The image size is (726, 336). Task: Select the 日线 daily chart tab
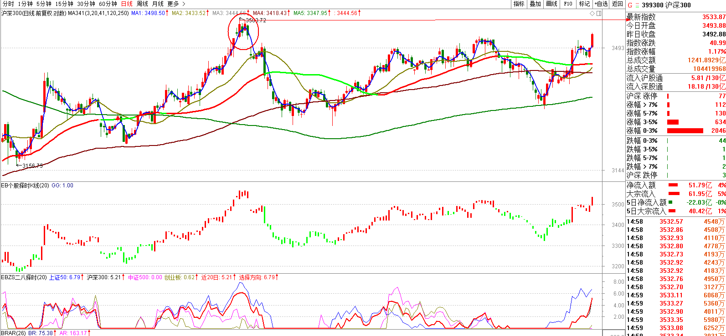127,4
